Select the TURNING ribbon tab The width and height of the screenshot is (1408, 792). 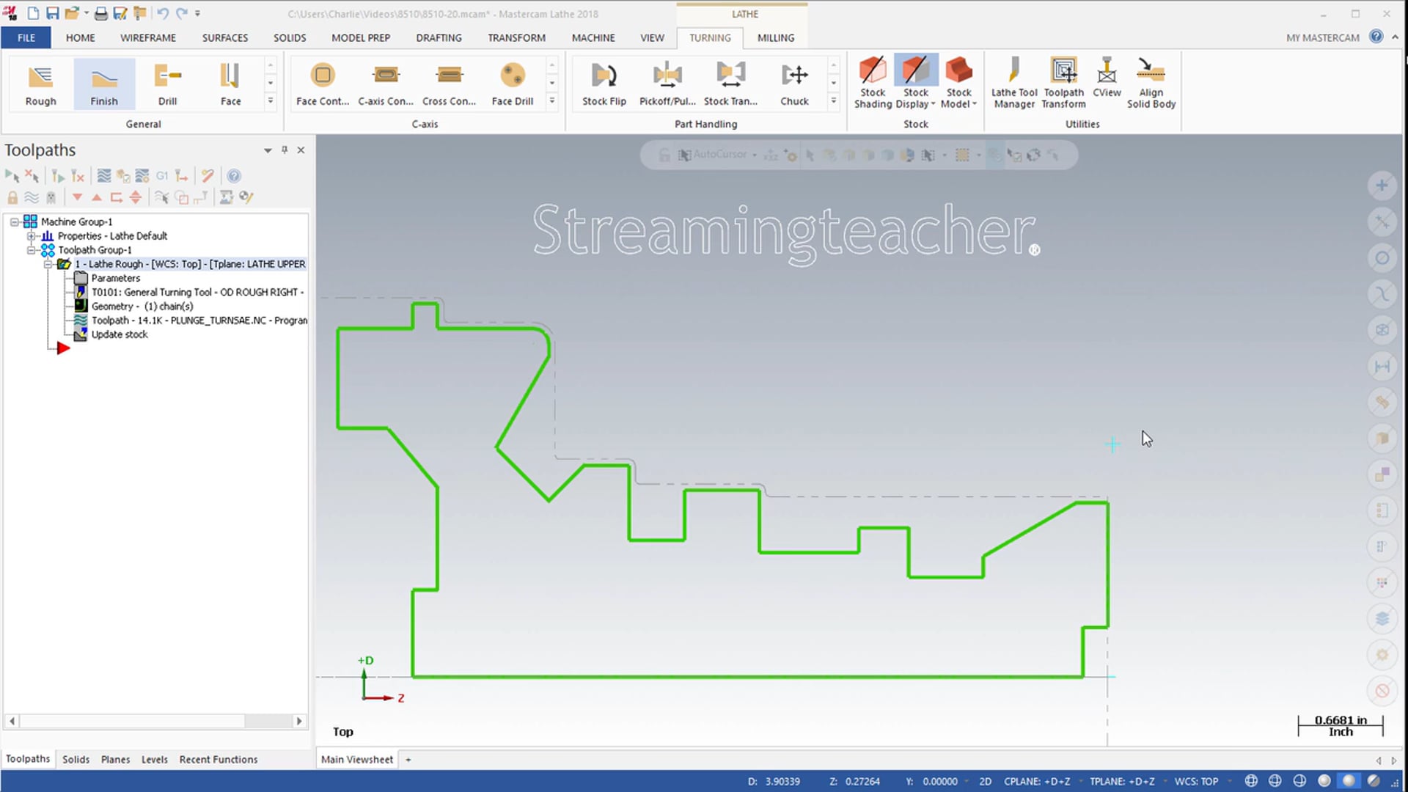(711, 37)
